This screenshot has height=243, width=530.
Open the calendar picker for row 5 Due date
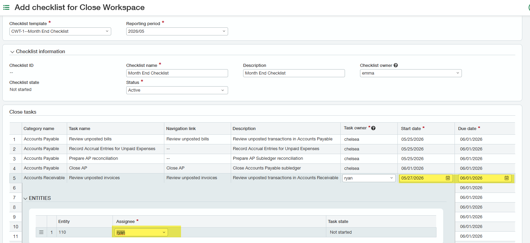(507, 178)
